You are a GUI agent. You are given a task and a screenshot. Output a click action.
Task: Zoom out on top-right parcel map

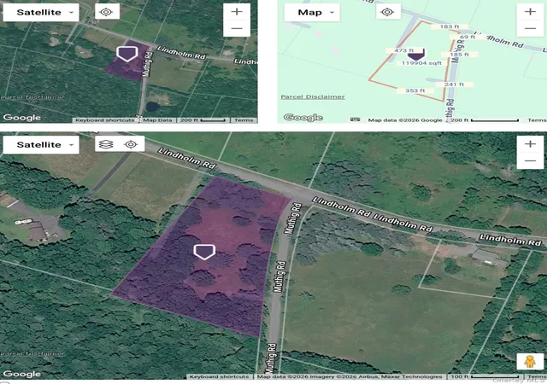[x=530, y=28]
